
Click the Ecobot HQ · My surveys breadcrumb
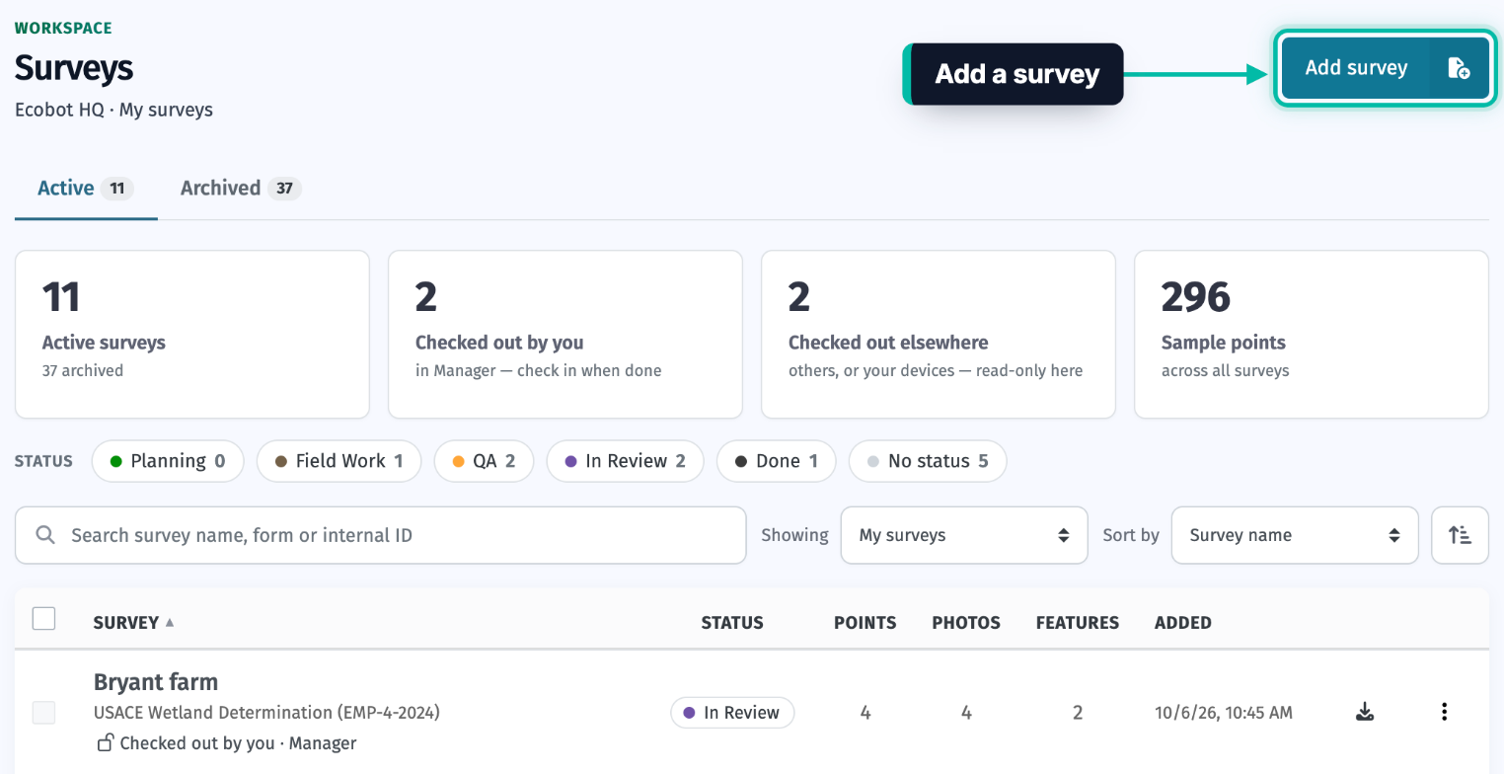(113, 110)
